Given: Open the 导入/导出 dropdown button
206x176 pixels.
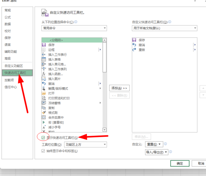Looking at the screenshot, I should point(156,152).
